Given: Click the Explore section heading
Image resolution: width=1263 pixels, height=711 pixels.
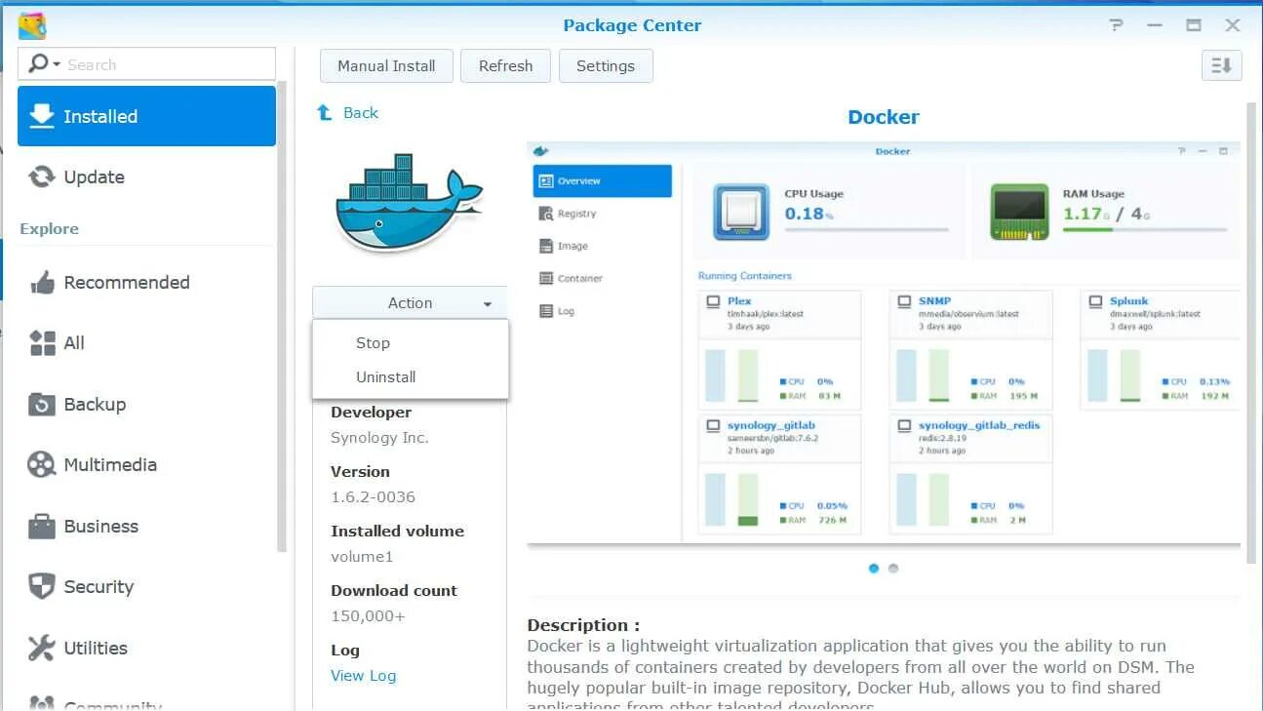Looking at the screenshot, I should [49, 228].
